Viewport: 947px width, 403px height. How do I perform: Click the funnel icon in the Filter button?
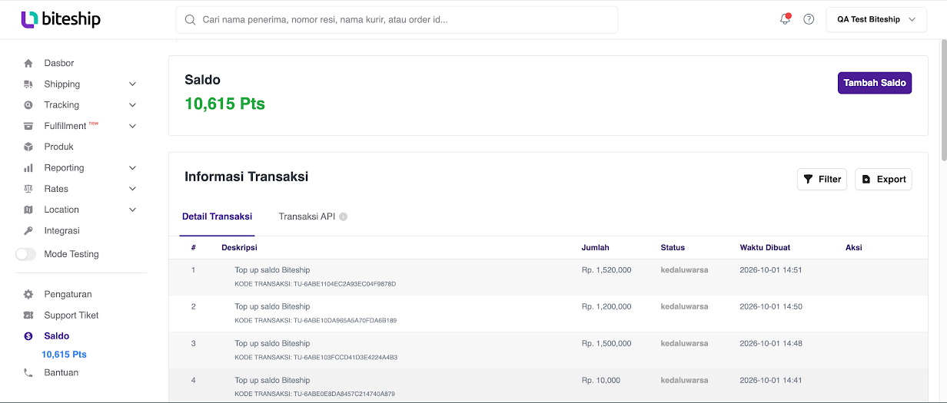point(808,179)
